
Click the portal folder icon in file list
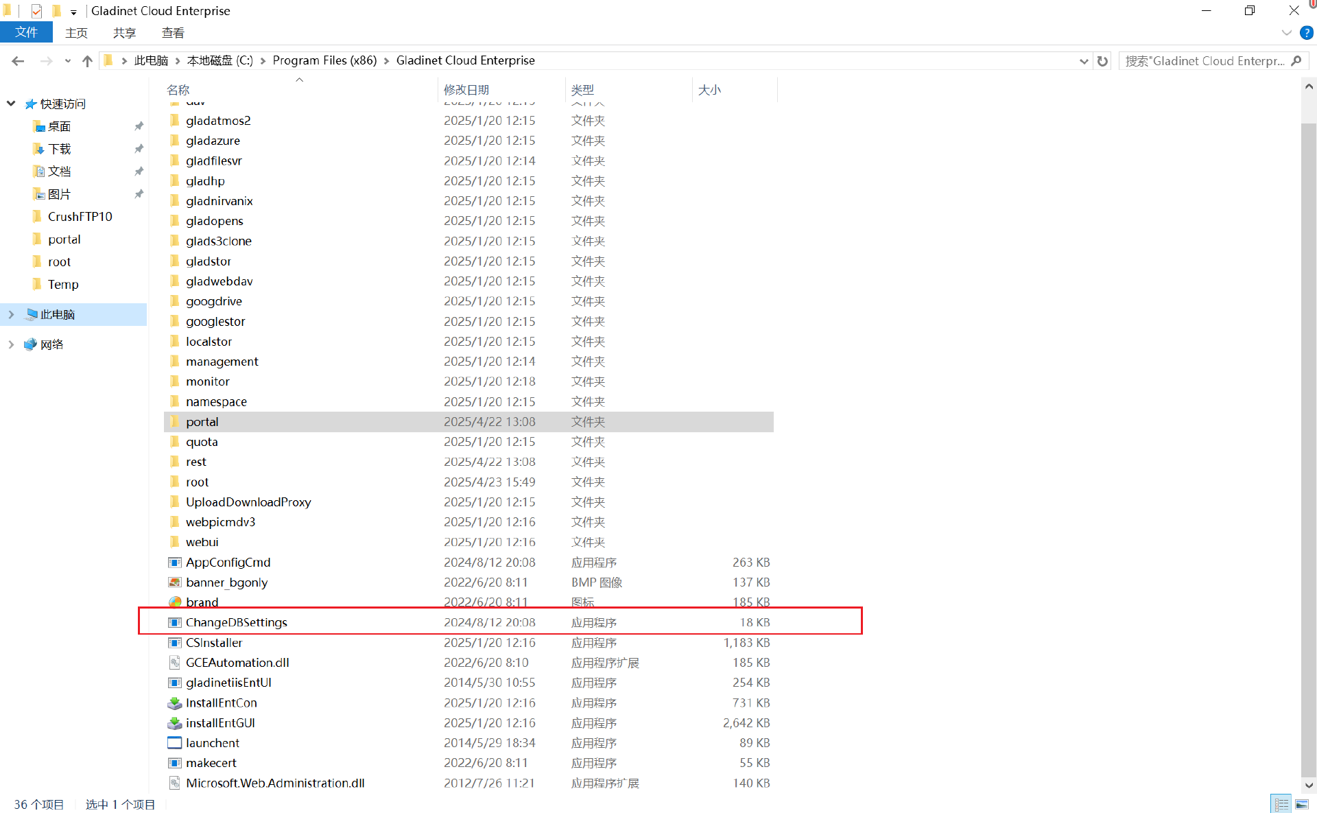pos(175,422)
